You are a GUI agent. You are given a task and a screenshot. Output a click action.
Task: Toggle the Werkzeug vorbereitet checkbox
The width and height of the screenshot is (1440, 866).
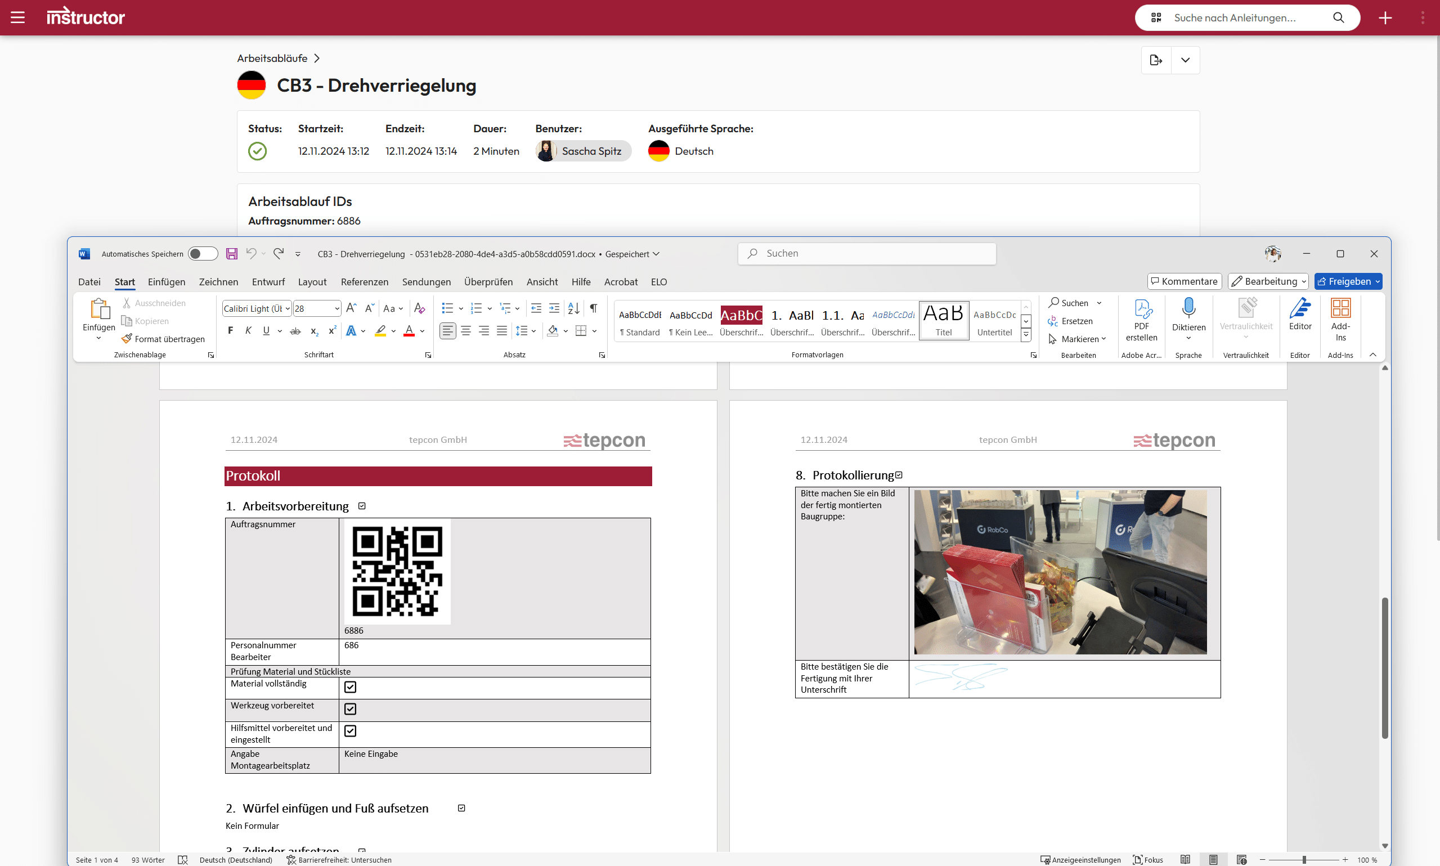[350, 708]
